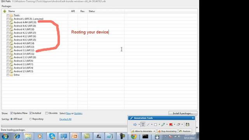Open the Windows Start menu orb
The image size is (249, 140).
5,136
